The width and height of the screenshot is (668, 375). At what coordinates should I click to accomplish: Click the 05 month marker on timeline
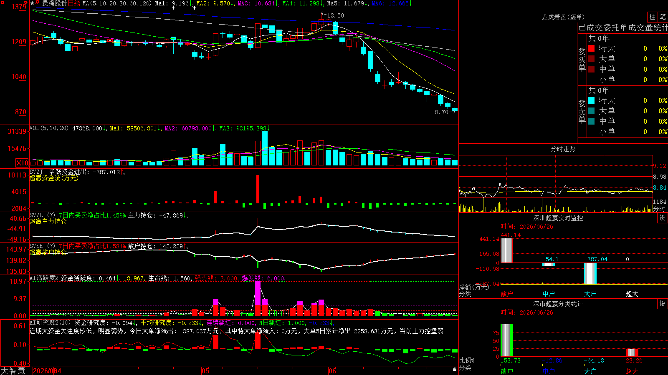205,371
